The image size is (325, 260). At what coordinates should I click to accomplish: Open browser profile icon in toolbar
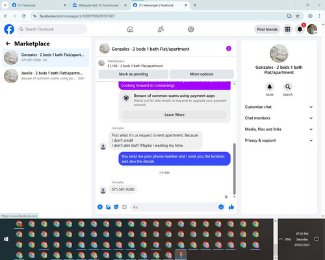click(310, 16)
